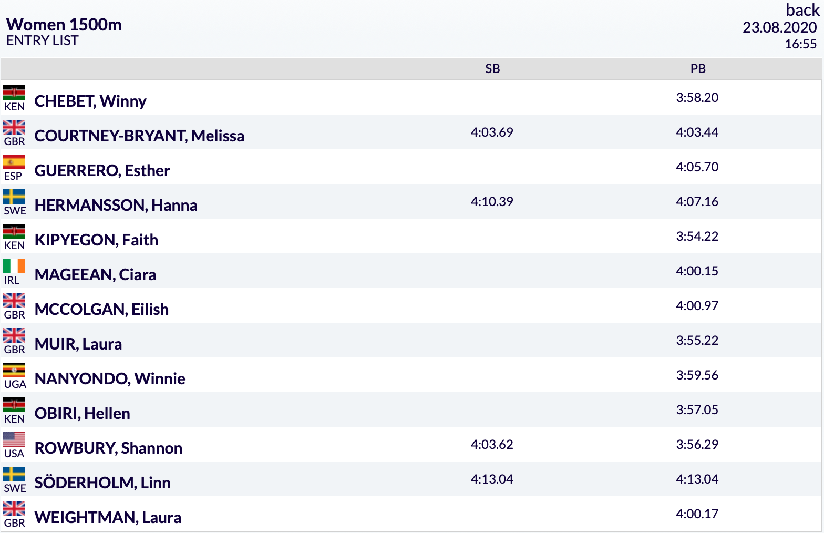Select COURTNEY-BRYANT, Melissa name
The width and height of the screenshot is (824, 533).
tap(139, 136)
